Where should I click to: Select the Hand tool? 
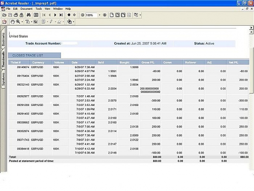(x=12, y=22)
